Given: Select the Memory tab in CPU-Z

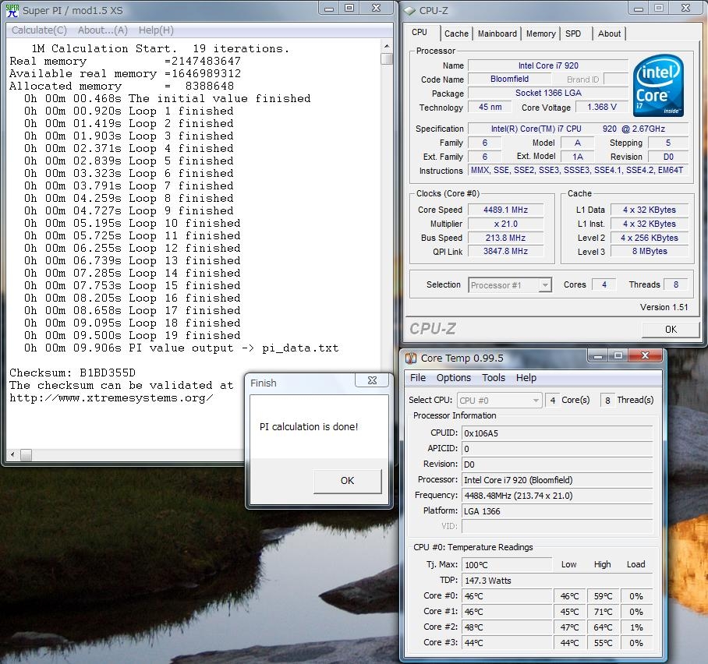Looking at the screenshot, I should pos(540,34).
